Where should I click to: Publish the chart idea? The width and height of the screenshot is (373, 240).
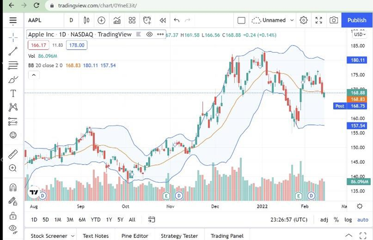coord(357,20)
